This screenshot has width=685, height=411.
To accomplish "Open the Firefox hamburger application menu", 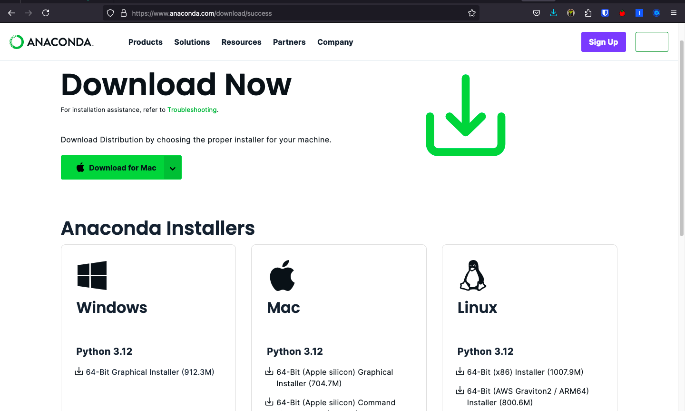I will [673, 13].
